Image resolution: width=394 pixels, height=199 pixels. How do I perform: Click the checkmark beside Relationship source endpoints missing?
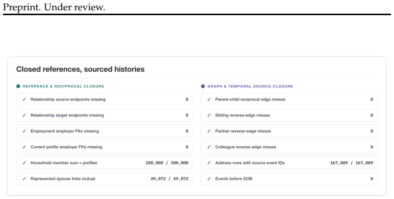click(25, 99)
